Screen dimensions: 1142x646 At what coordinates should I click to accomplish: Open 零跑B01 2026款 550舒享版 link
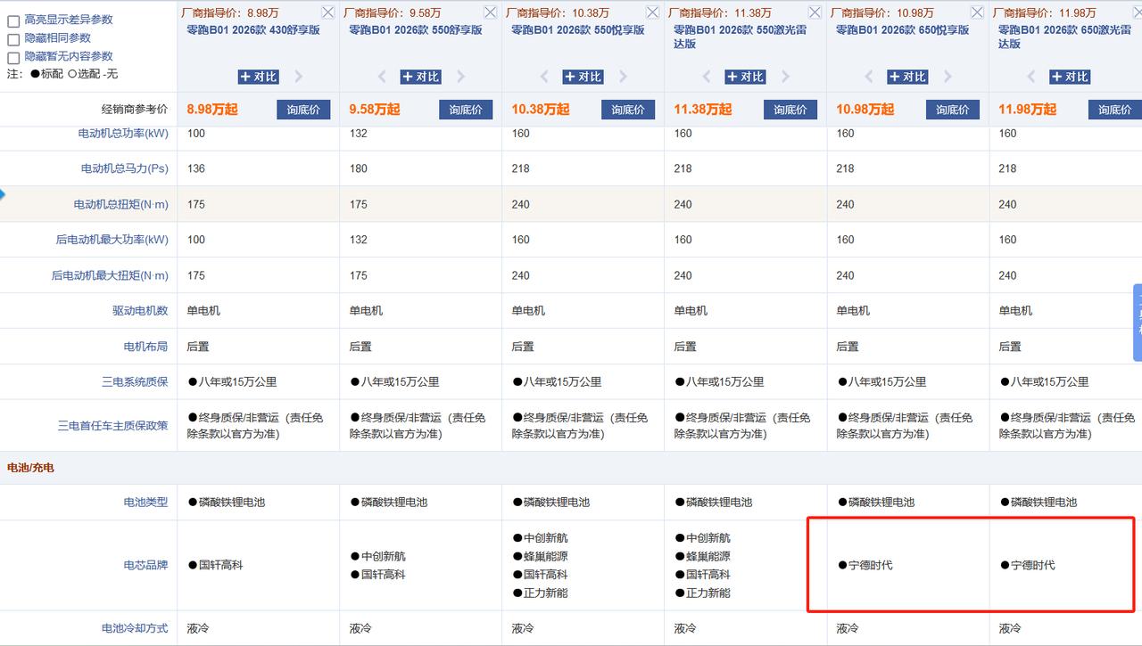pos(415,29)
